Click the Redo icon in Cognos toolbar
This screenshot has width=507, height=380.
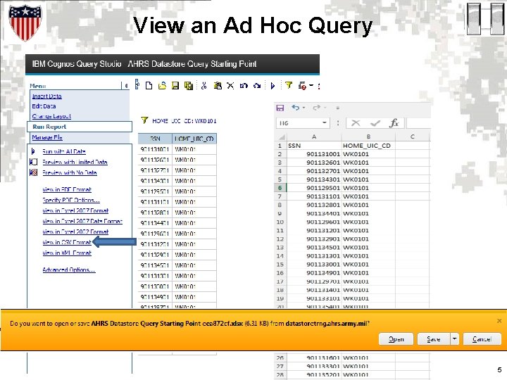(x=257, y=86)
